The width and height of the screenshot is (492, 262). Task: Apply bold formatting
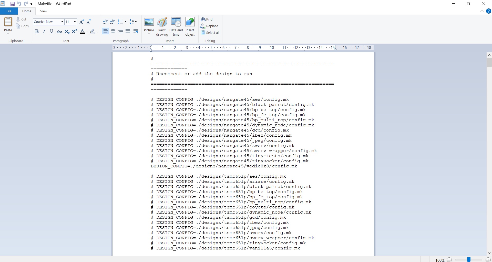(37, 31)
